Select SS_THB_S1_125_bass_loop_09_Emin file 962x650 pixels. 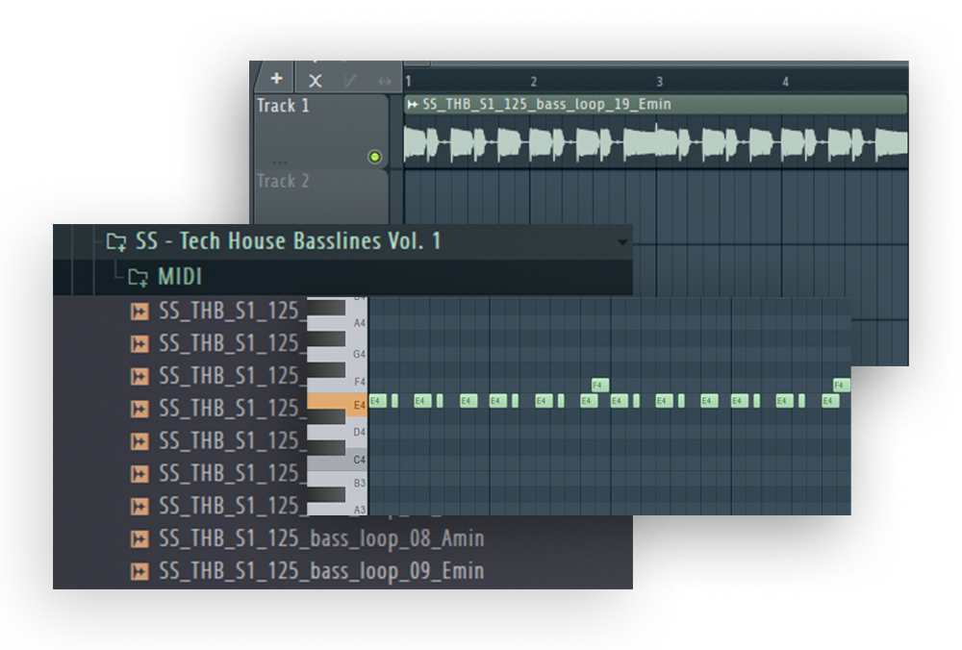(321, 571)
